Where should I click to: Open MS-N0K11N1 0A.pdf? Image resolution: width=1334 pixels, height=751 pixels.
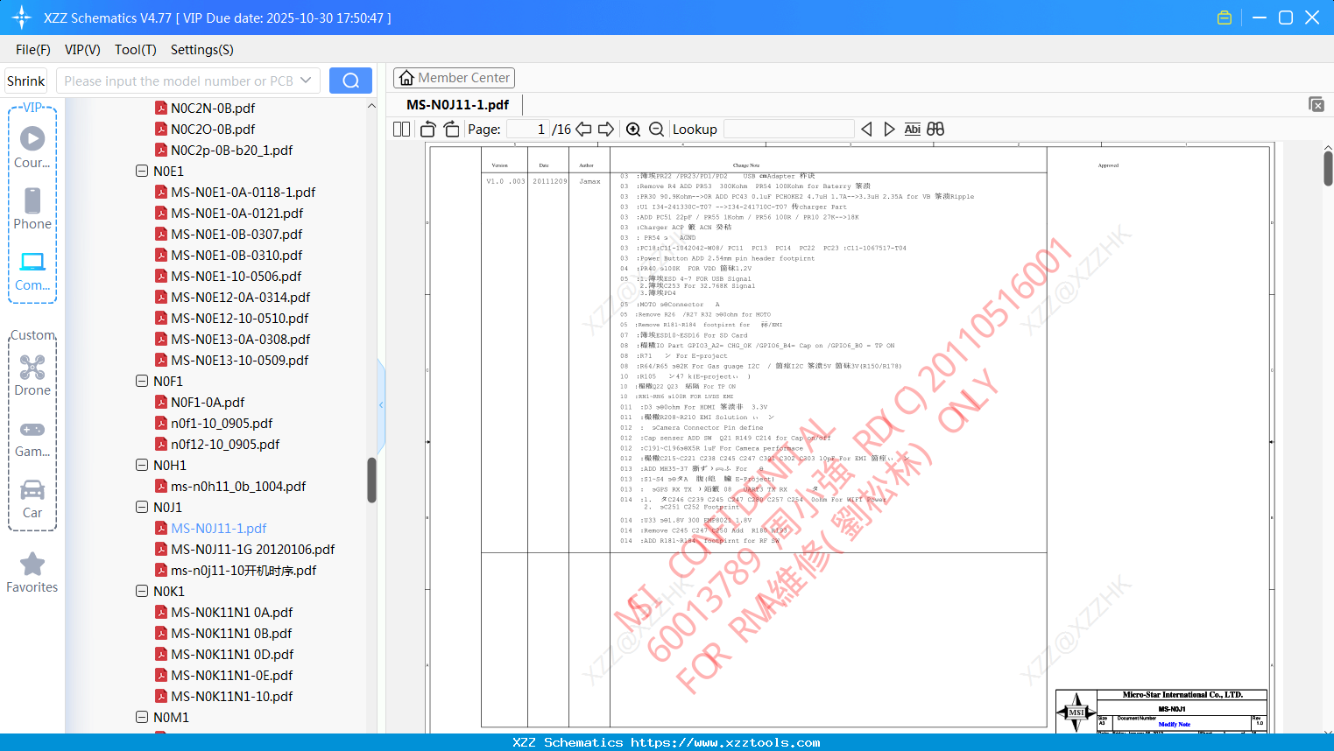pyautogui.click(x=232, y=613)
